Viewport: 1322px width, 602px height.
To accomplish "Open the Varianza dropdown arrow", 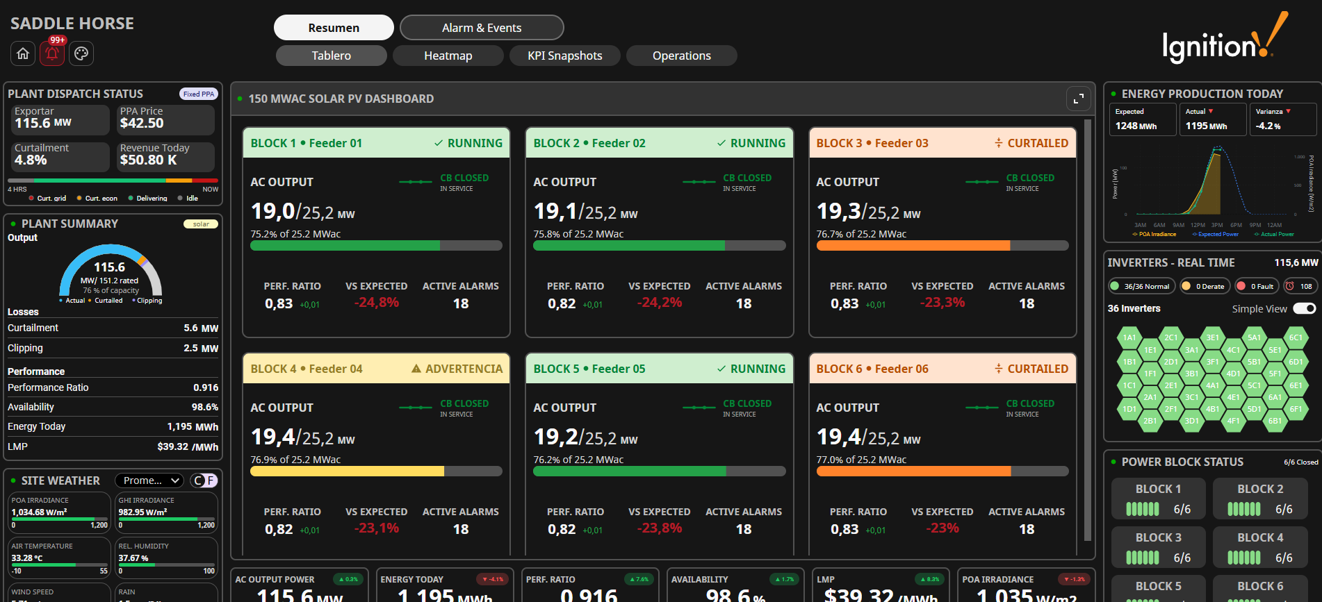I will pos(1288,111).
